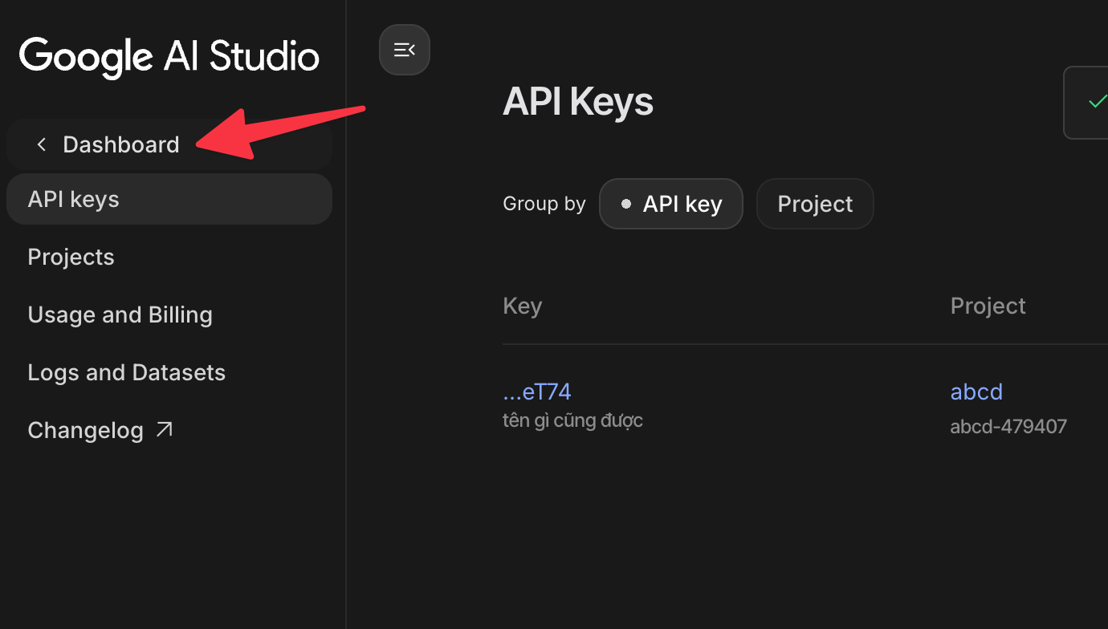Open the Changelog link text
1108x629 pixels.
point(85,430)
